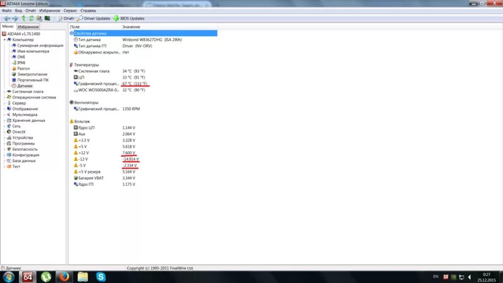
Task: Open the Windows Start button
Action: point(9,277)
